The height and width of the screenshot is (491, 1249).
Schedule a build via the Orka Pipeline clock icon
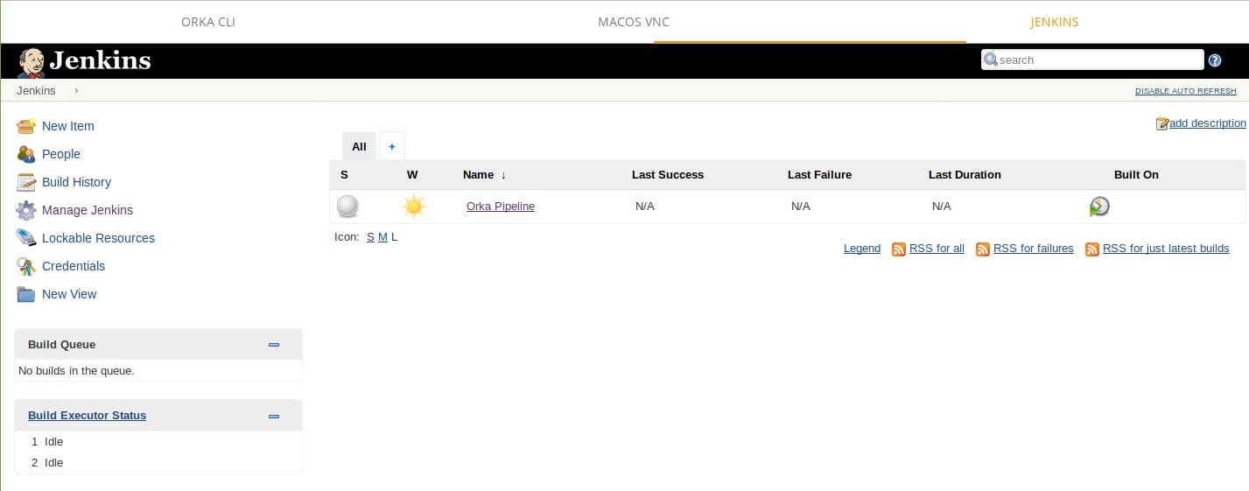pyautogui.click(x=1099, y=207)
